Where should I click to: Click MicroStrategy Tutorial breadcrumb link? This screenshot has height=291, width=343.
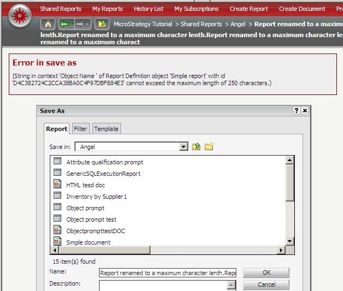pyautogui.click(x=143, y=24)
